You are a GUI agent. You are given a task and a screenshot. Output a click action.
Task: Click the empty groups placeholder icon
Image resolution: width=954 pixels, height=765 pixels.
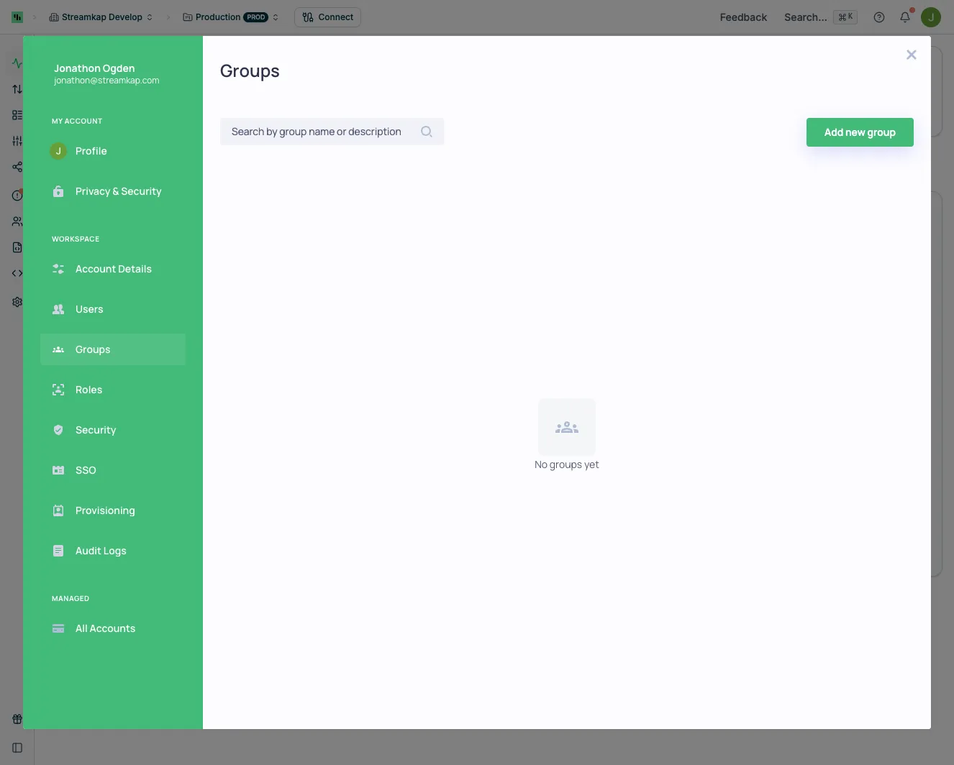[x=567, y=427]
